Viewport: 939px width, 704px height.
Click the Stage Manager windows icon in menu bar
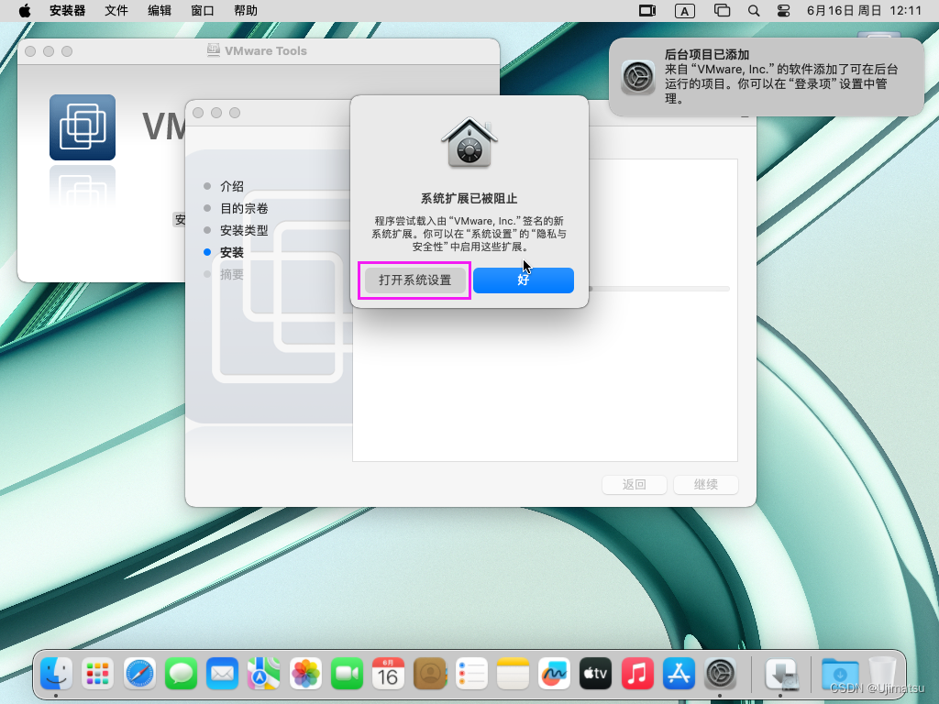723,11
